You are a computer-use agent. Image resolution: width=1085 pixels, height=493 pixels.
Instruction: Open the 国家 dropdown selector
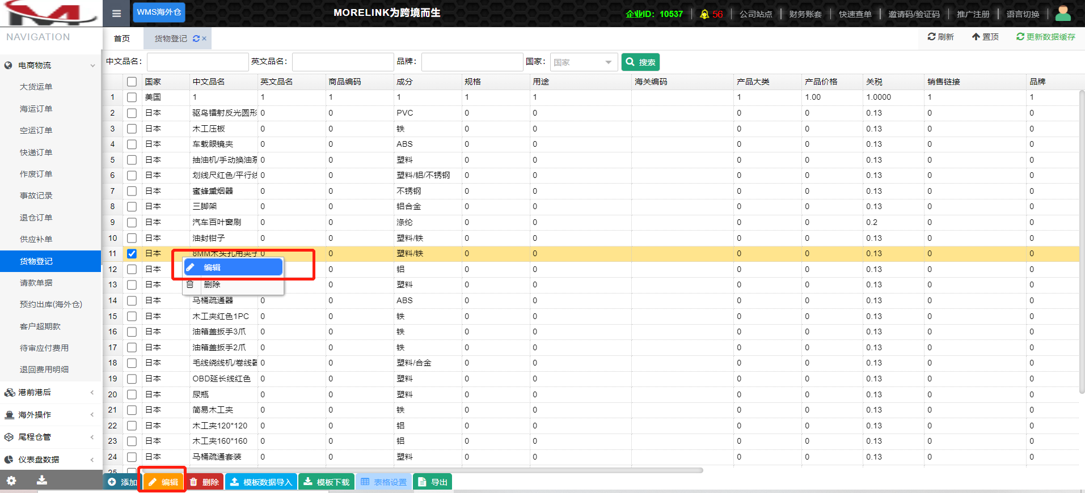[584, 62]
